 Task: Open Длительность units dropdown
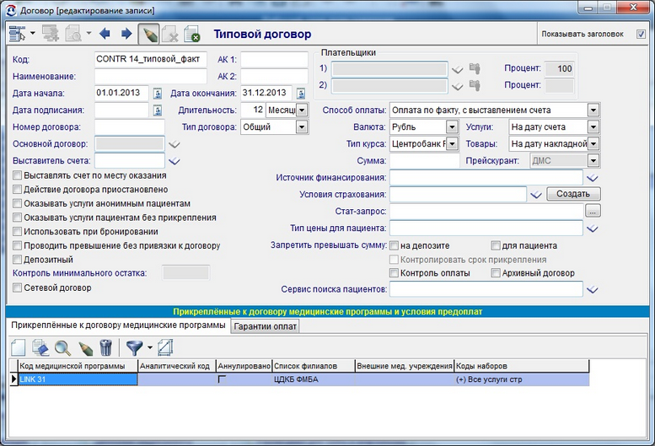point(302,110)
